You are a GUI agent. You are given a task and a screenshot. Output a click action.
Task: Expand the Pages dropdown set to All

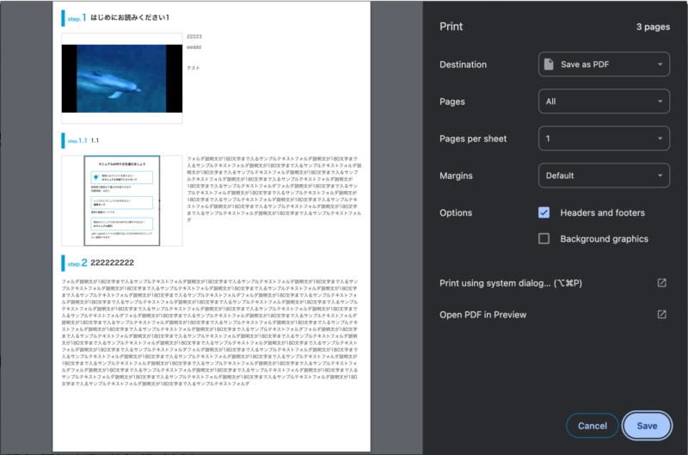[x=604, y=101]
